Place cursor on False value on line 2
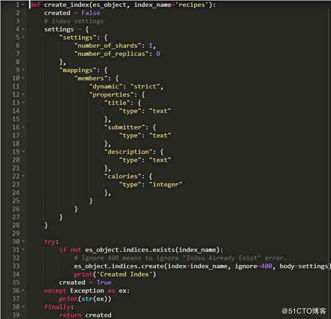This screenshot has height=319, width=331. (x=91, y=13)
